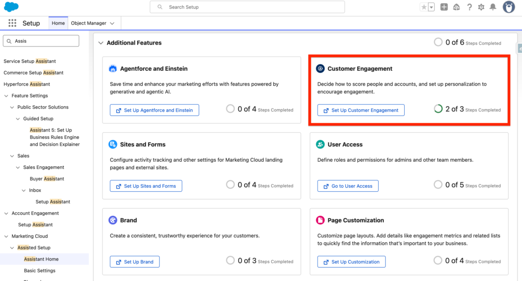This screenshot has height=281, width=522.
Task: Click the Salesforce cloud logo
Action: pos(11,7)
